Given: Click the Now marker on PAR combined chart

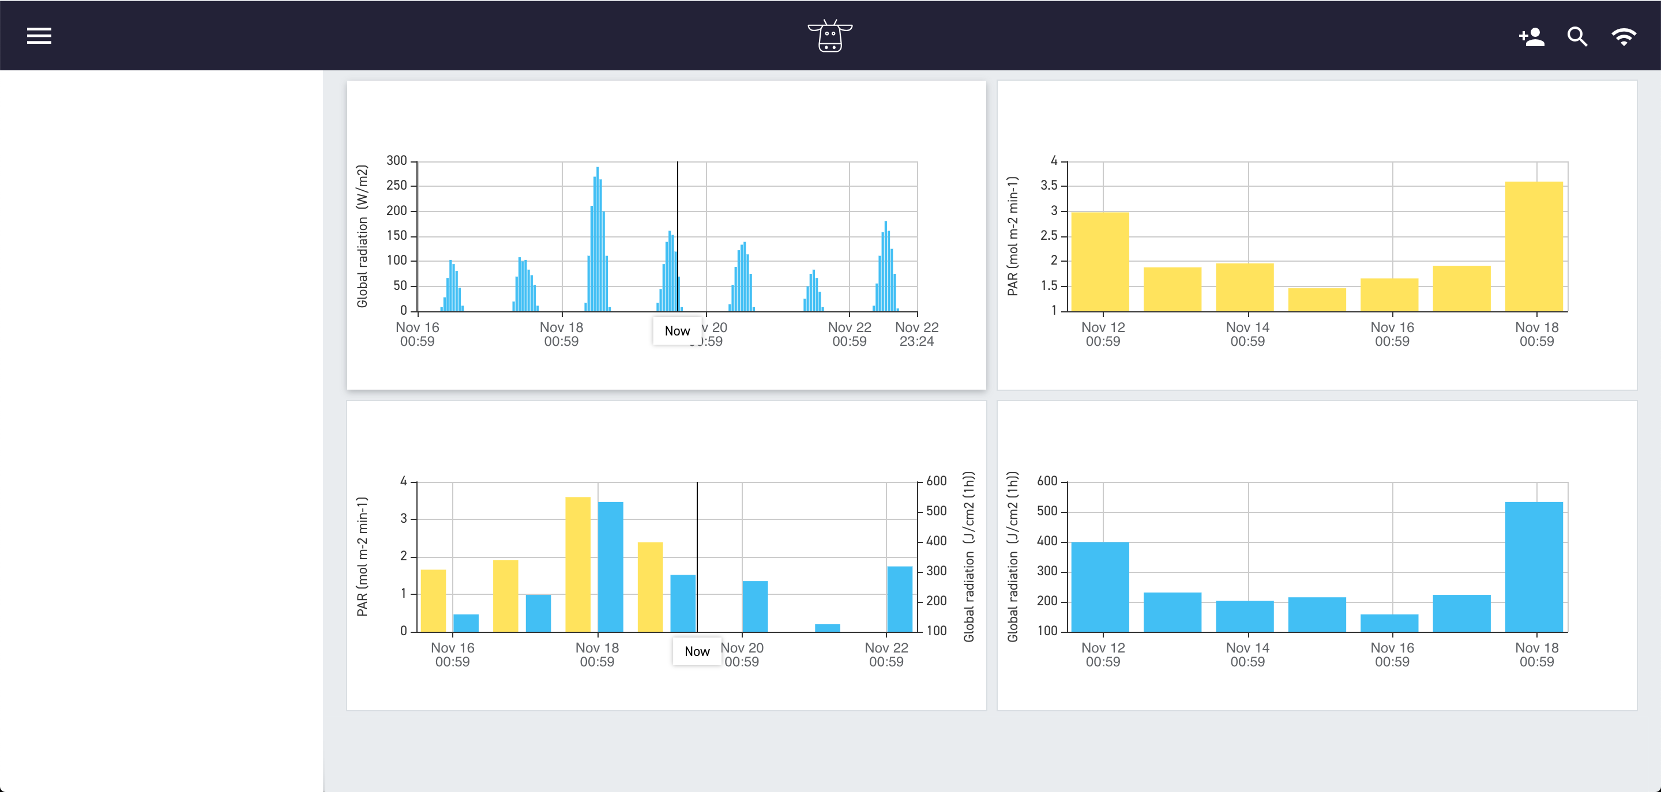Looking at the screenshot, I should tap(697, 651).
